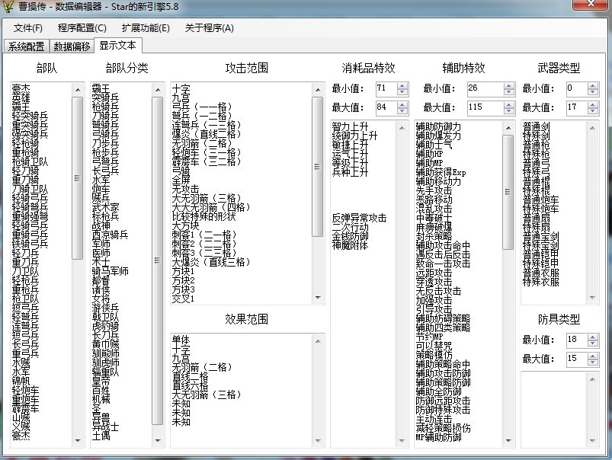Open the 文件(F) menu
Viewport: 612px width, 460px height.
click(x=27, y=28)
